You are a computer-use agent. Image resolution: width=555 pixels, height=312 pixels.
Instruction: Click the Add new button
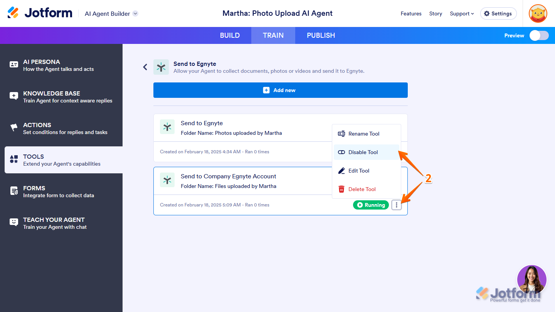click(x=280, y=90)
